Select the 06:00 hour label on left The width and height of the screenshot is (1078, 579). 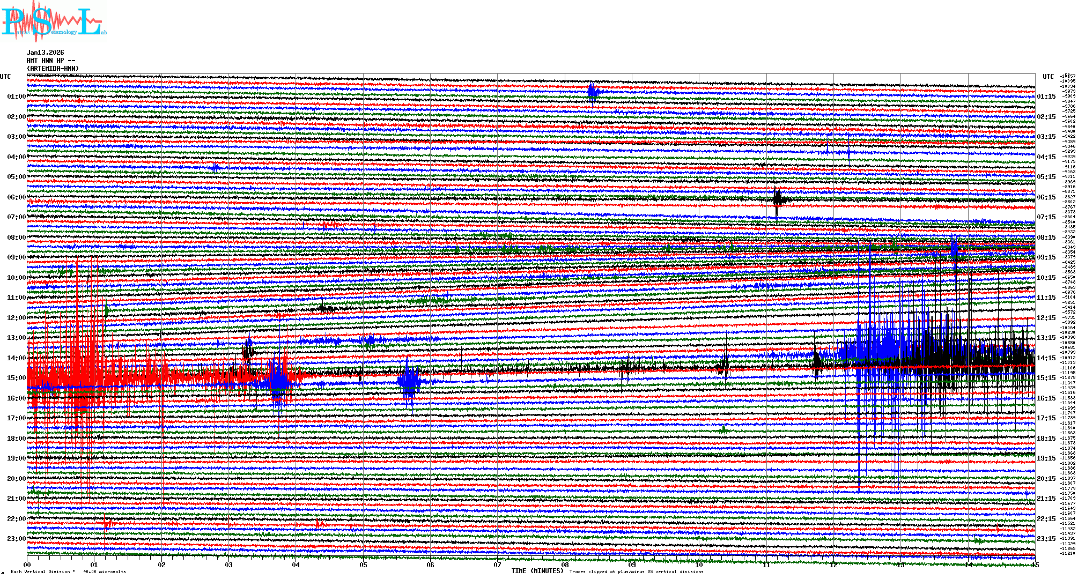[x=16, y=197]
